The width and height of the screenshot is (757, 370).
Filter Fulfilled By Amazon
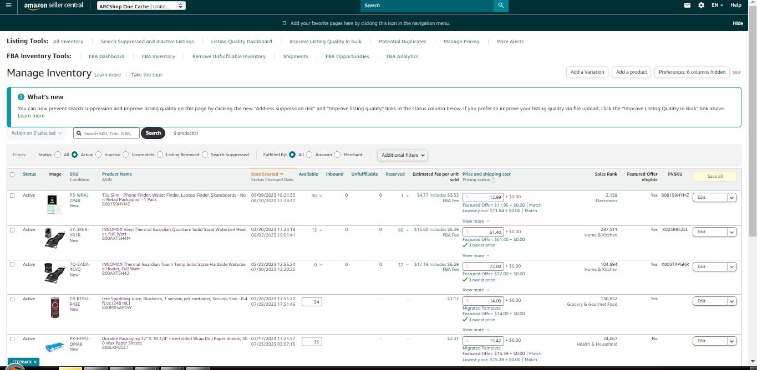coord(309,155)
